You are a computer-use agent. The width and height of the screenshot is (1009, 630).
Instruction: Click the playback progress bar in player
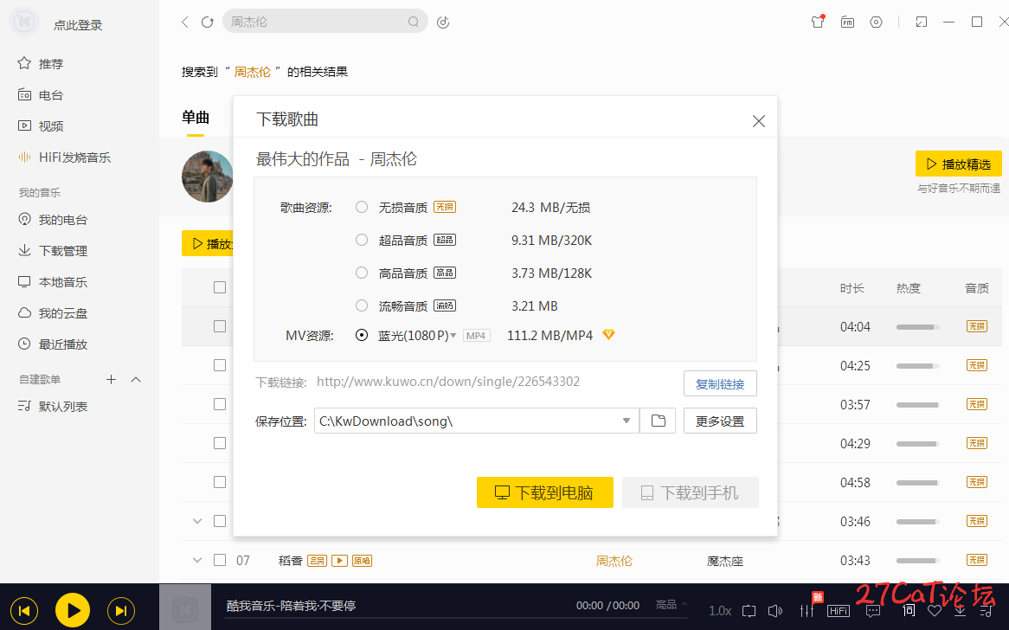pyautogui.click(x=455, y=618)
